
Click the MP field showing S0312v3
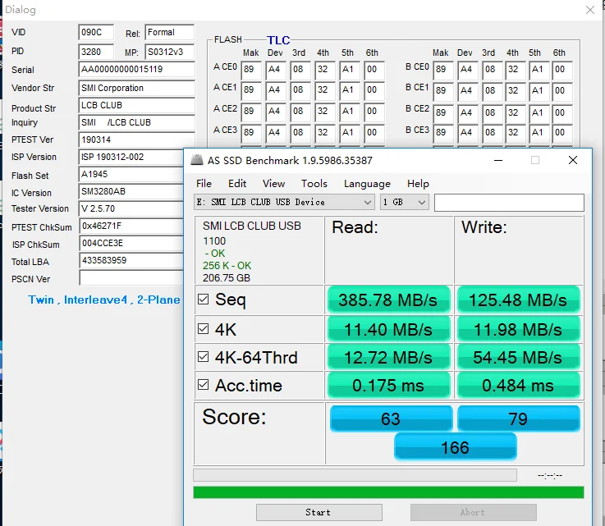170,52
